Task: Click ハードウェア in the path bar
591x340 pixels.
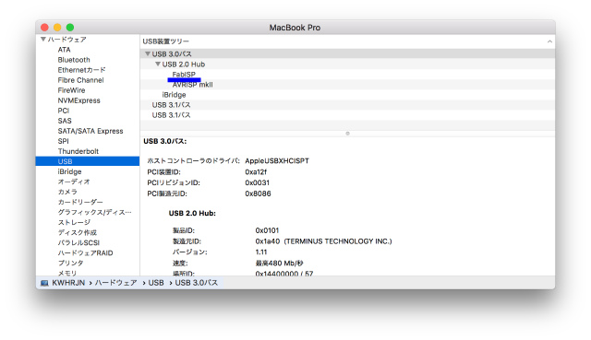Action: [115, 283]
